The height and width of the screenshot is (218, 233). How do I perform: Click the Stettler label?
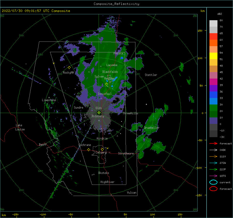point(151,75)
